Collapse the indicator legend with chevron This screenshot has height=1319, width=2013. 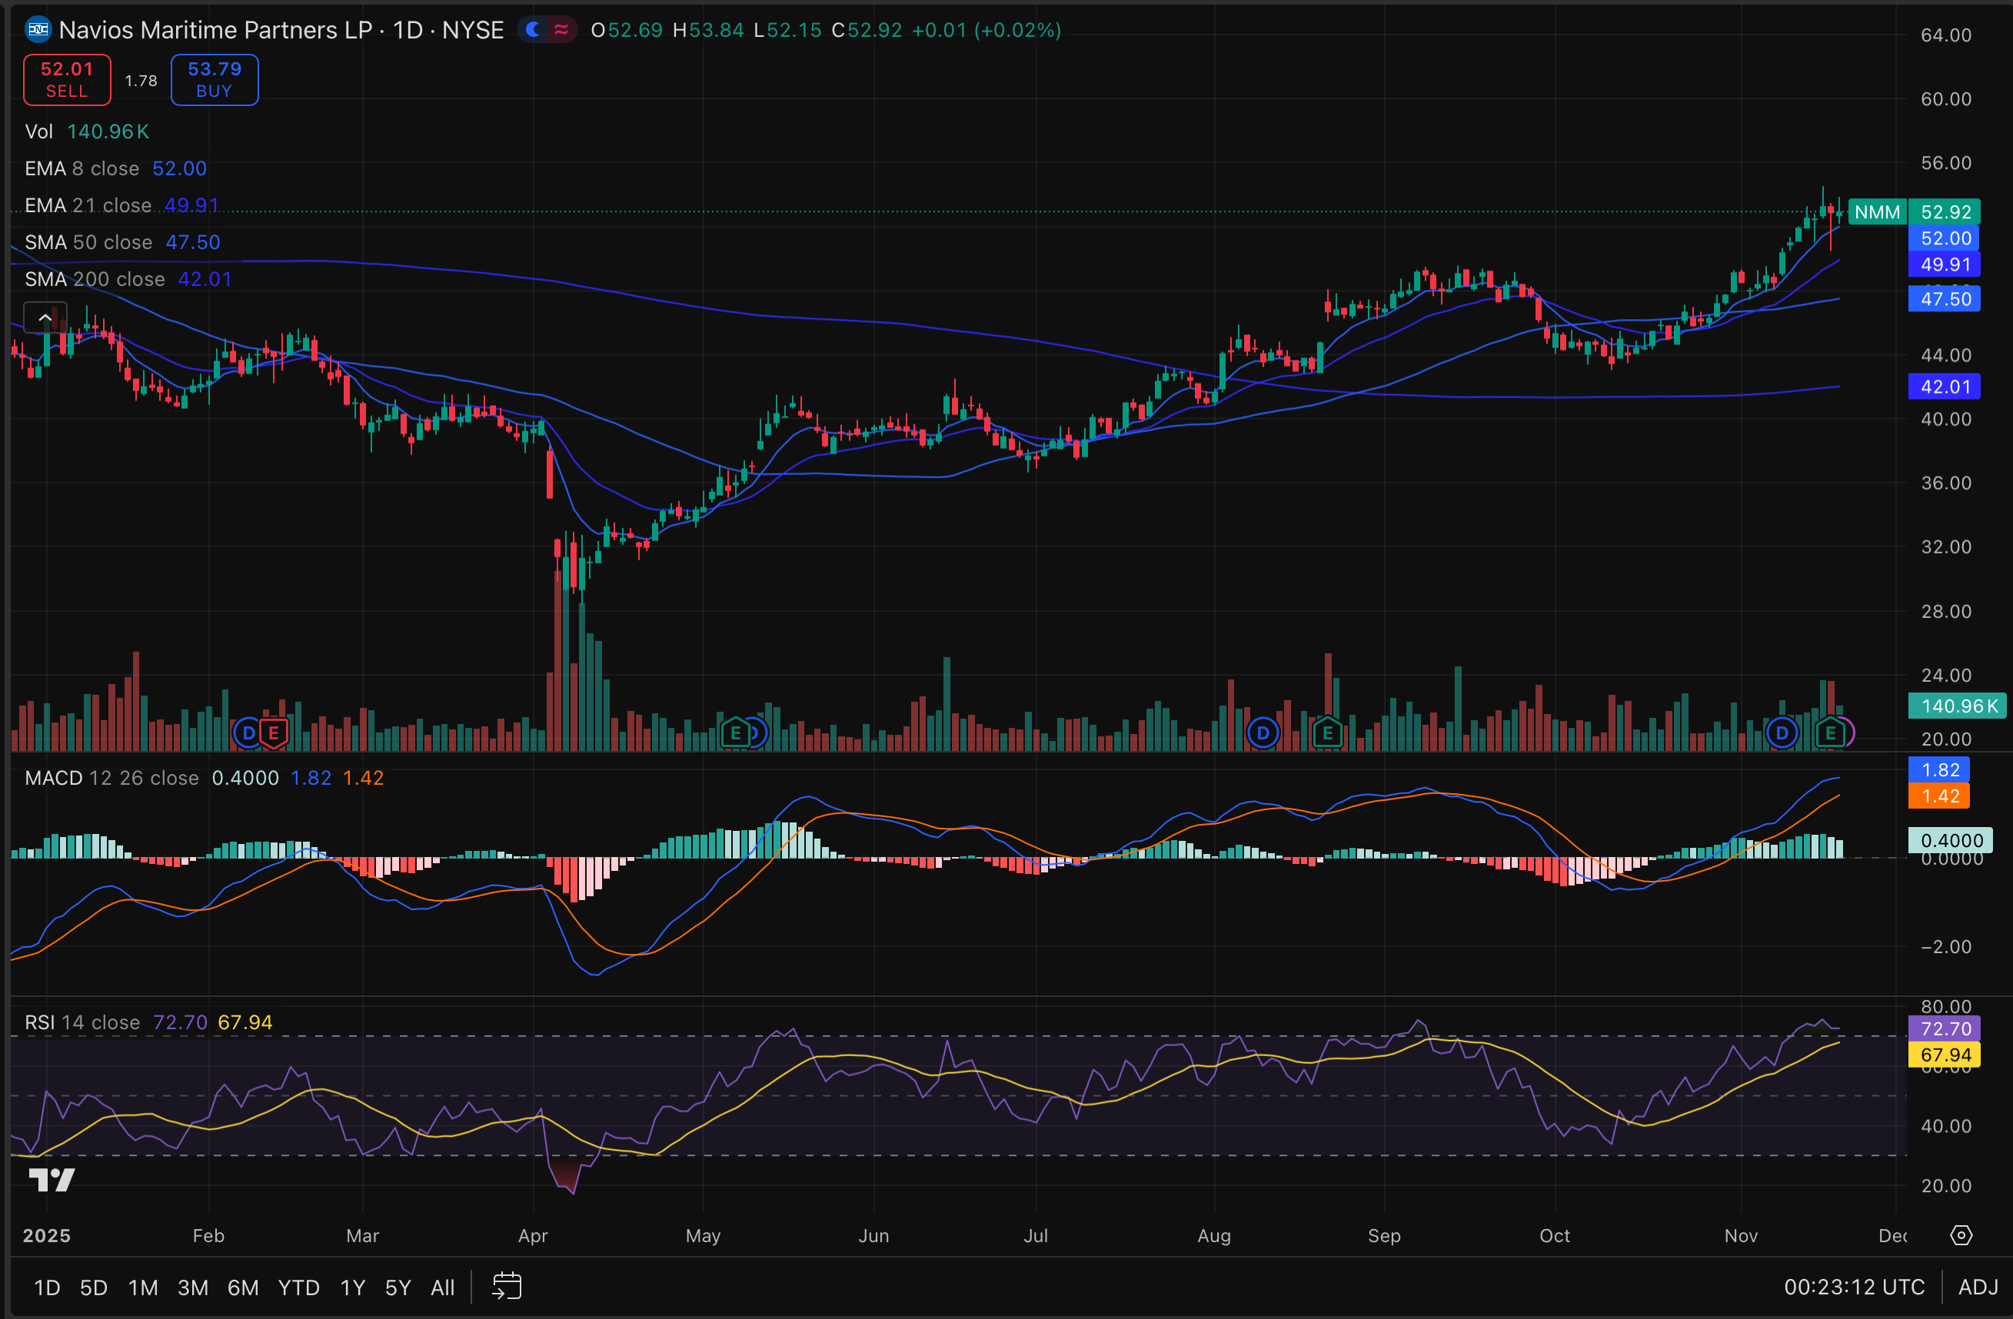[44, 318]
